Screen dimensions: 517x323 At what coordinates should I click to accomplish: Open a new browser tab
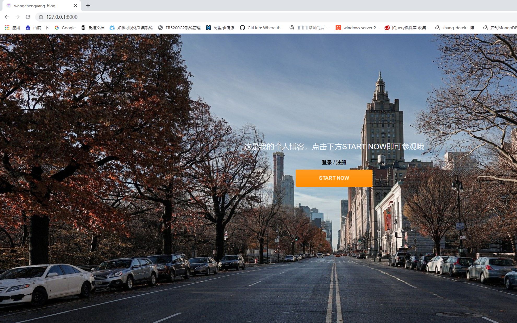tap(88, 6)
